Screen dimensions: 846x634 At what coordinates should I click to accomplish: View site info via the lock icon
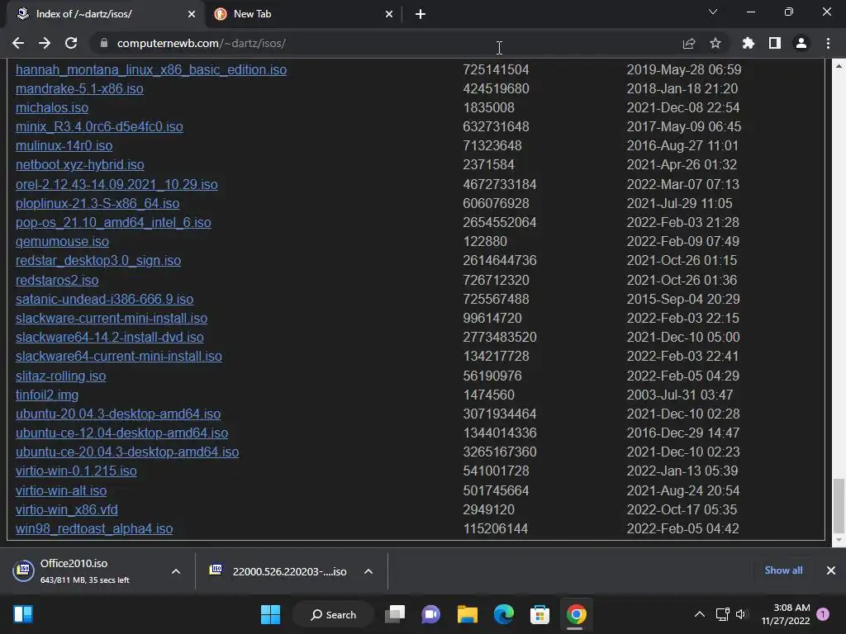(104, 43)
